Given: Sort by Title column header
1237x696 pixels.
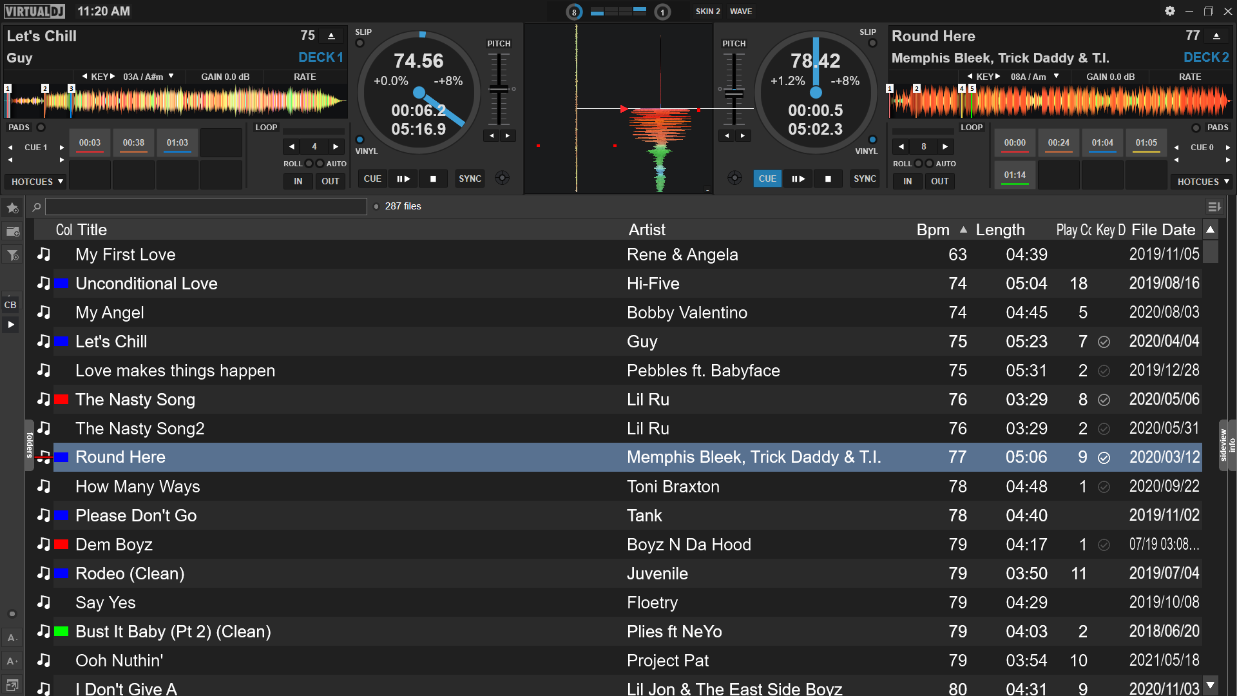Looking at the screenshot, I should 92,230.
